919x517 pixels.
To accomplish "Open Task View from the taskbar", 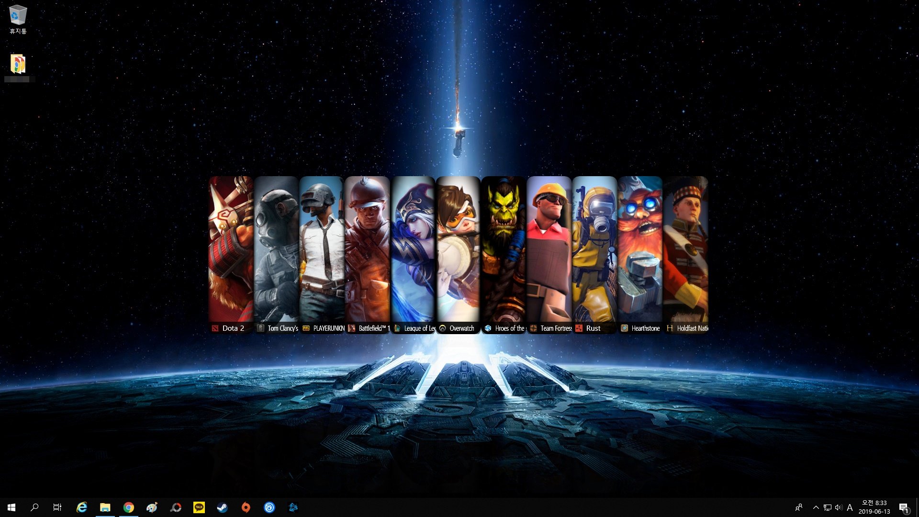I will coord(57,507).
